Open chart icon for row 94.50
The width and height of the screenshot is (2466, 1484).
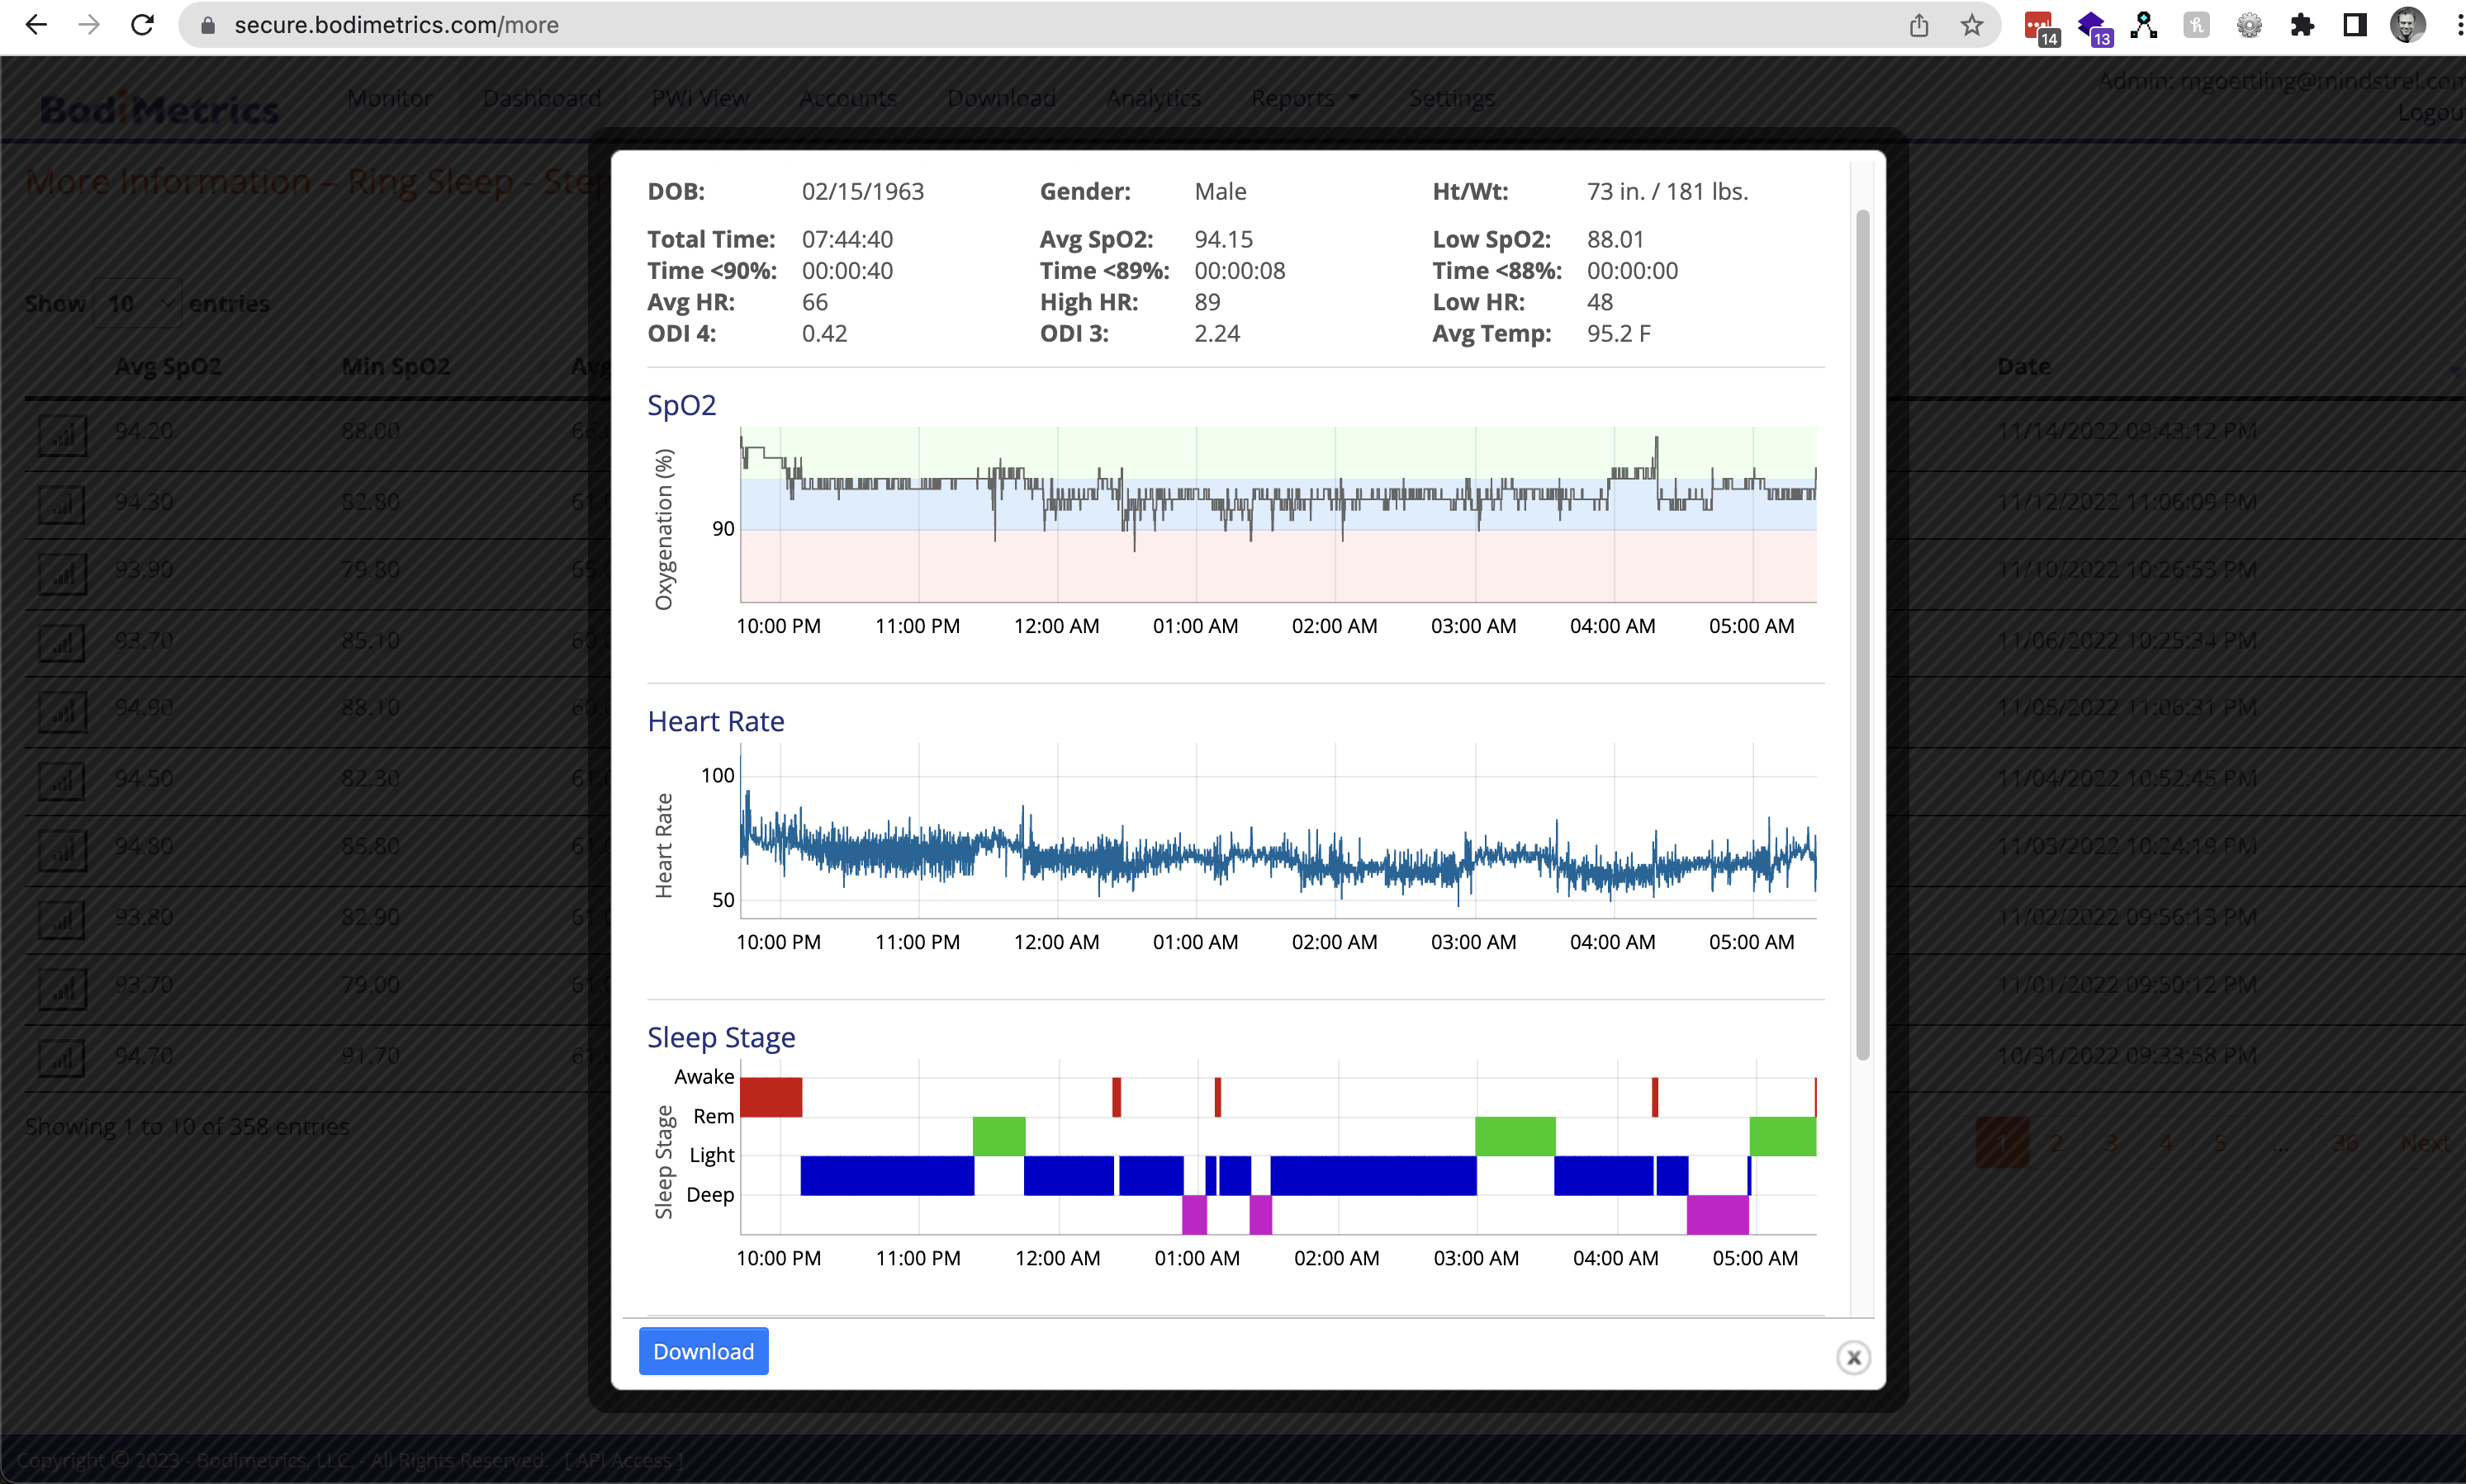[62, 781]
